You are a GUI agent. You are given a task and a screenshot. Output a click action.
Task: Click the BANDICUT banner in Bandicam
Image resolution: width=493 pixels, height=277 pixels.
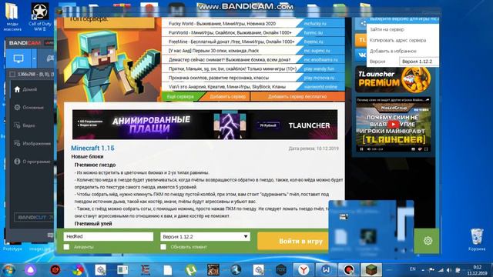coord(34,217)
